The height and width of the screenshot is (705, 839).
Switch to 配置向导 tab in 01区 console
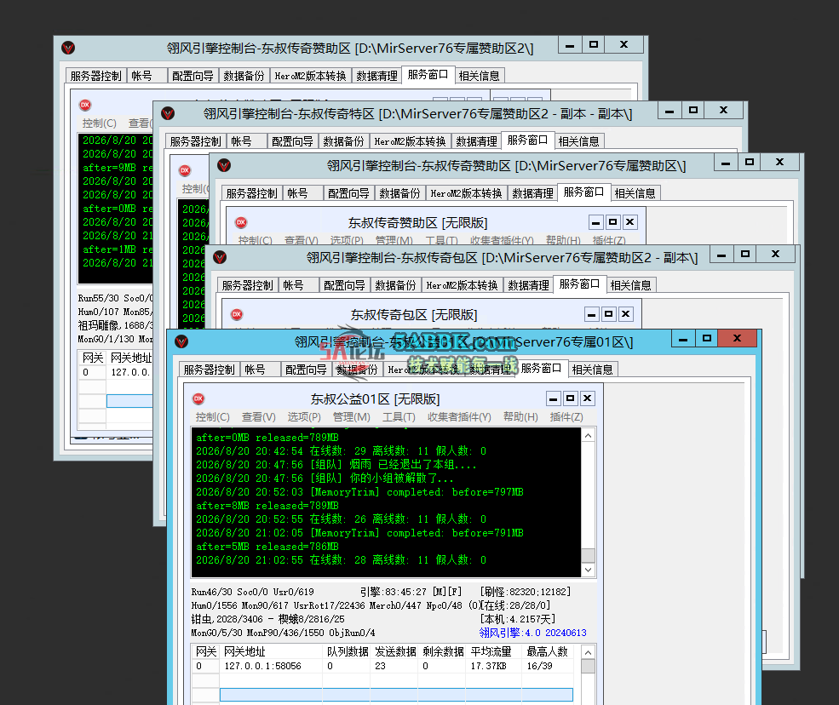pos(306,370)
